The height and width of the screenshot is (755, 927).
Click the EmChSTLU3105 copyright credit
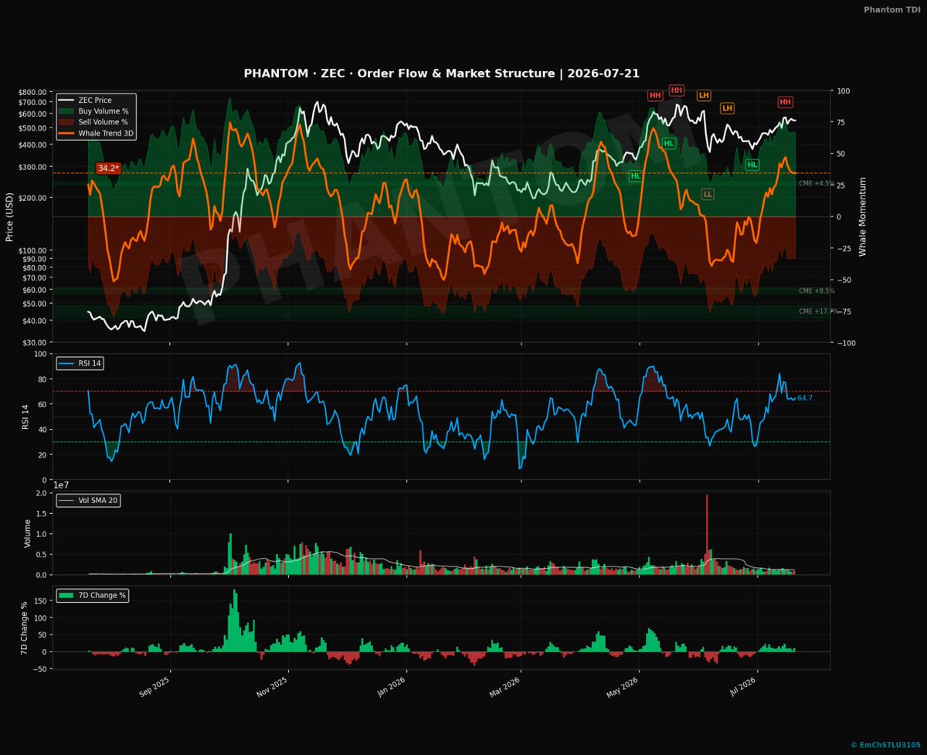(x=888, y=745)
